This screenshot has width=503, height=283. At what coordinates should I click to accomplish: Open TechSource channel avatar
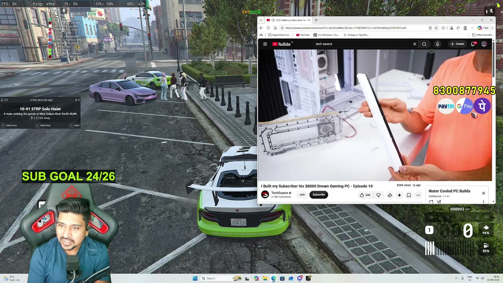coord(265,195)
